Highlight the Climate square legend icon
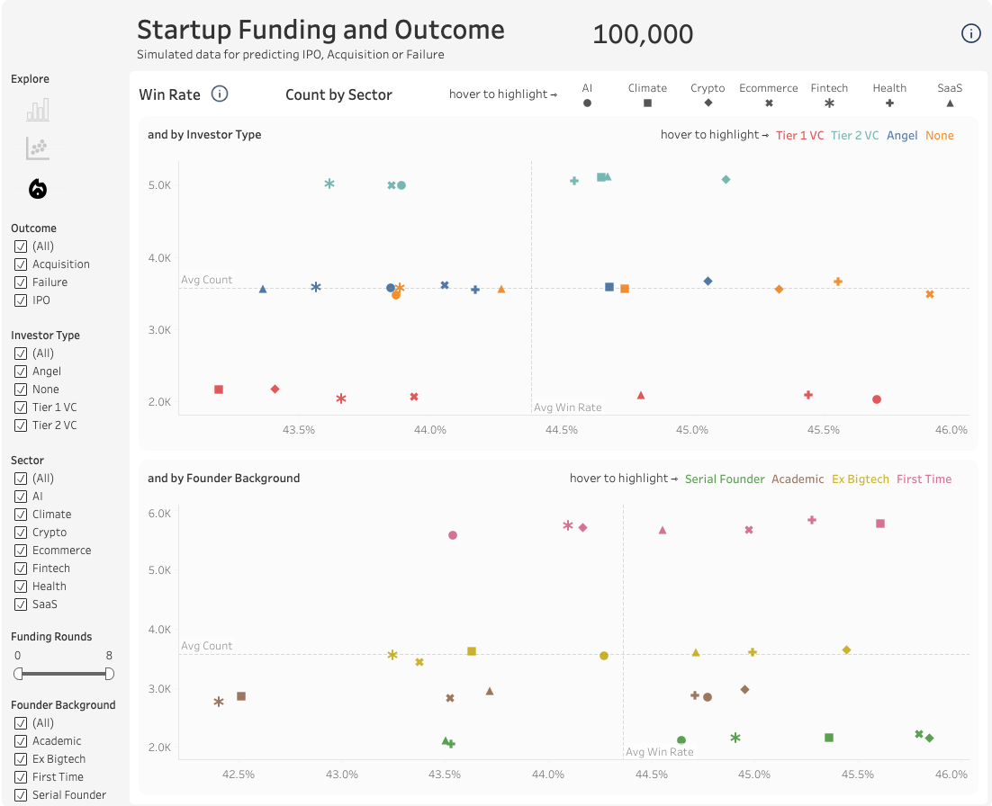The image size is (992, 806). [x=647, y=103]
